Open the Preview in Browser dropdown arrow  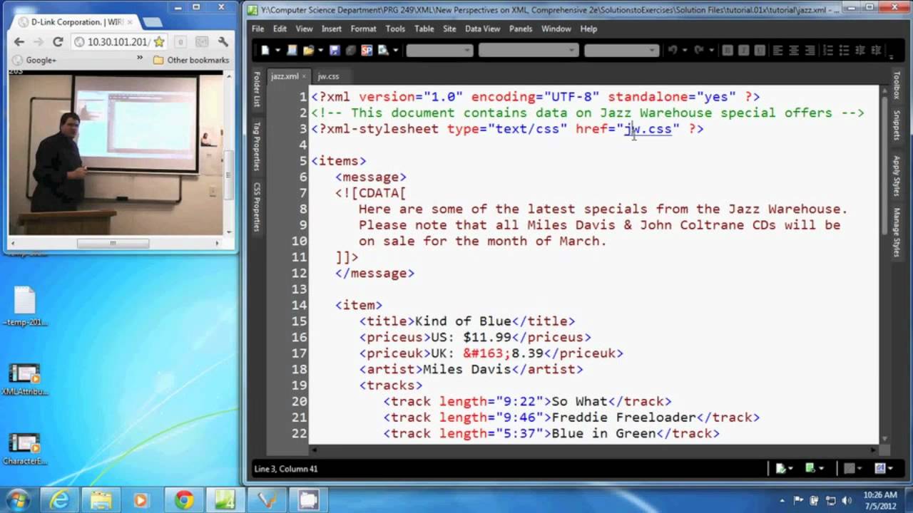click(x=395, y=50)
